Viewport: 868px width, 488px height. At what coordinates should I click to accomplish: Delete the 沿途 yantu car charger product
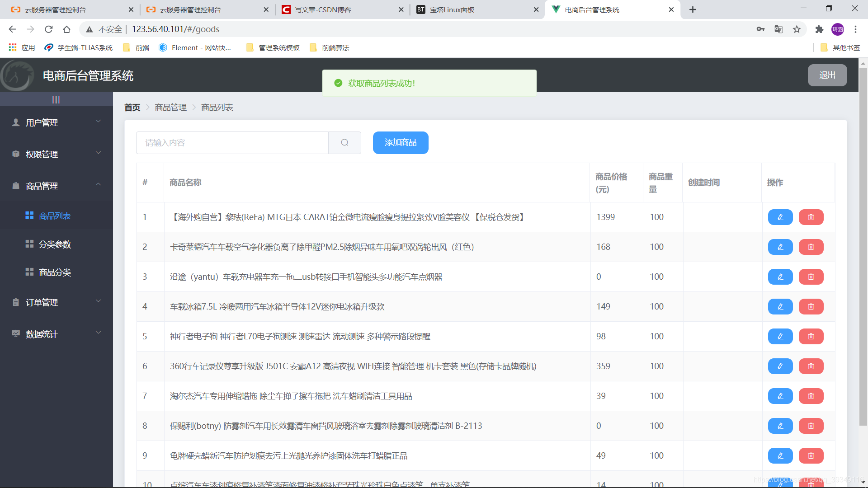811,277
